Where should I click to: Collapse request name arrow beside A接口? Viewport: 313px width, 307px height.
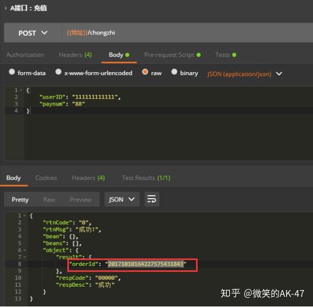(6, 8)
